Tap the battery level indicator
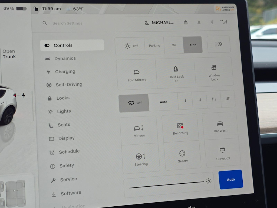Screen dimensions: 277x208 pos(21,8)
